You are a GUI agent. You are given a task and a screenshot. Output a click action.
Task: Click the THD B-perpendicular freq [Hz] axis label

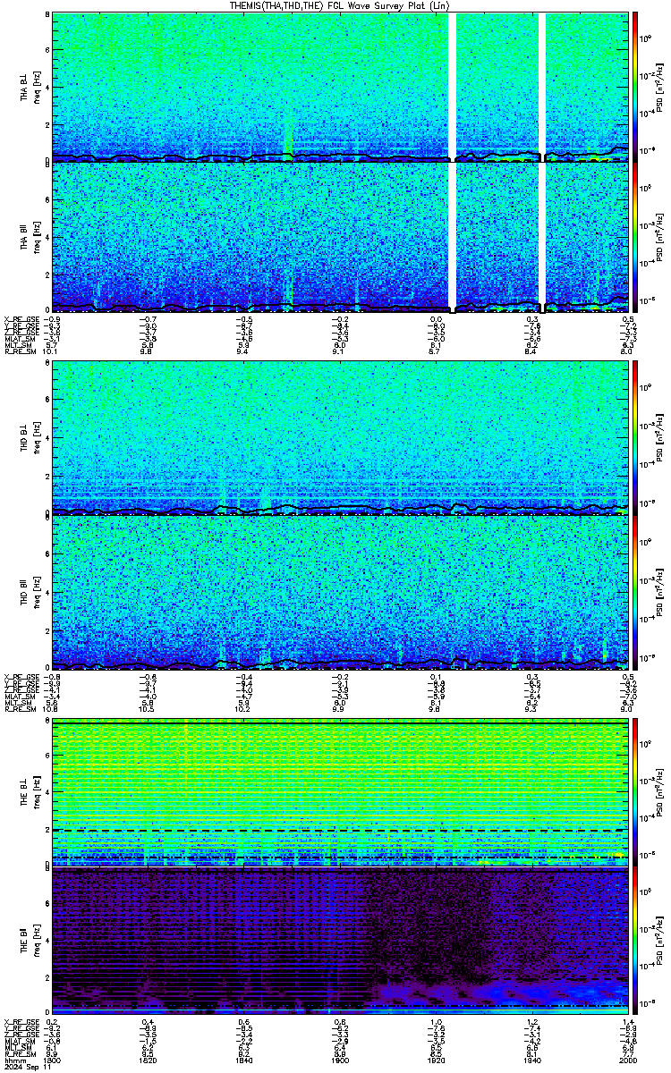click(x=36, y=437)
